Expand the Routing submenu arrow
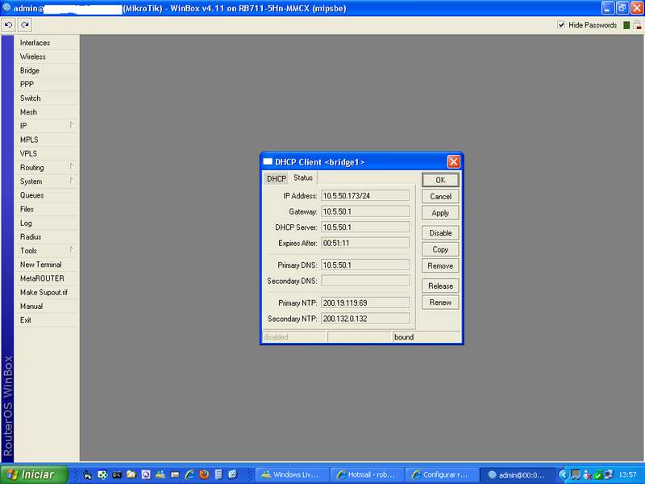The width and height of the screenshot is (645, 484). pos(72,167)
